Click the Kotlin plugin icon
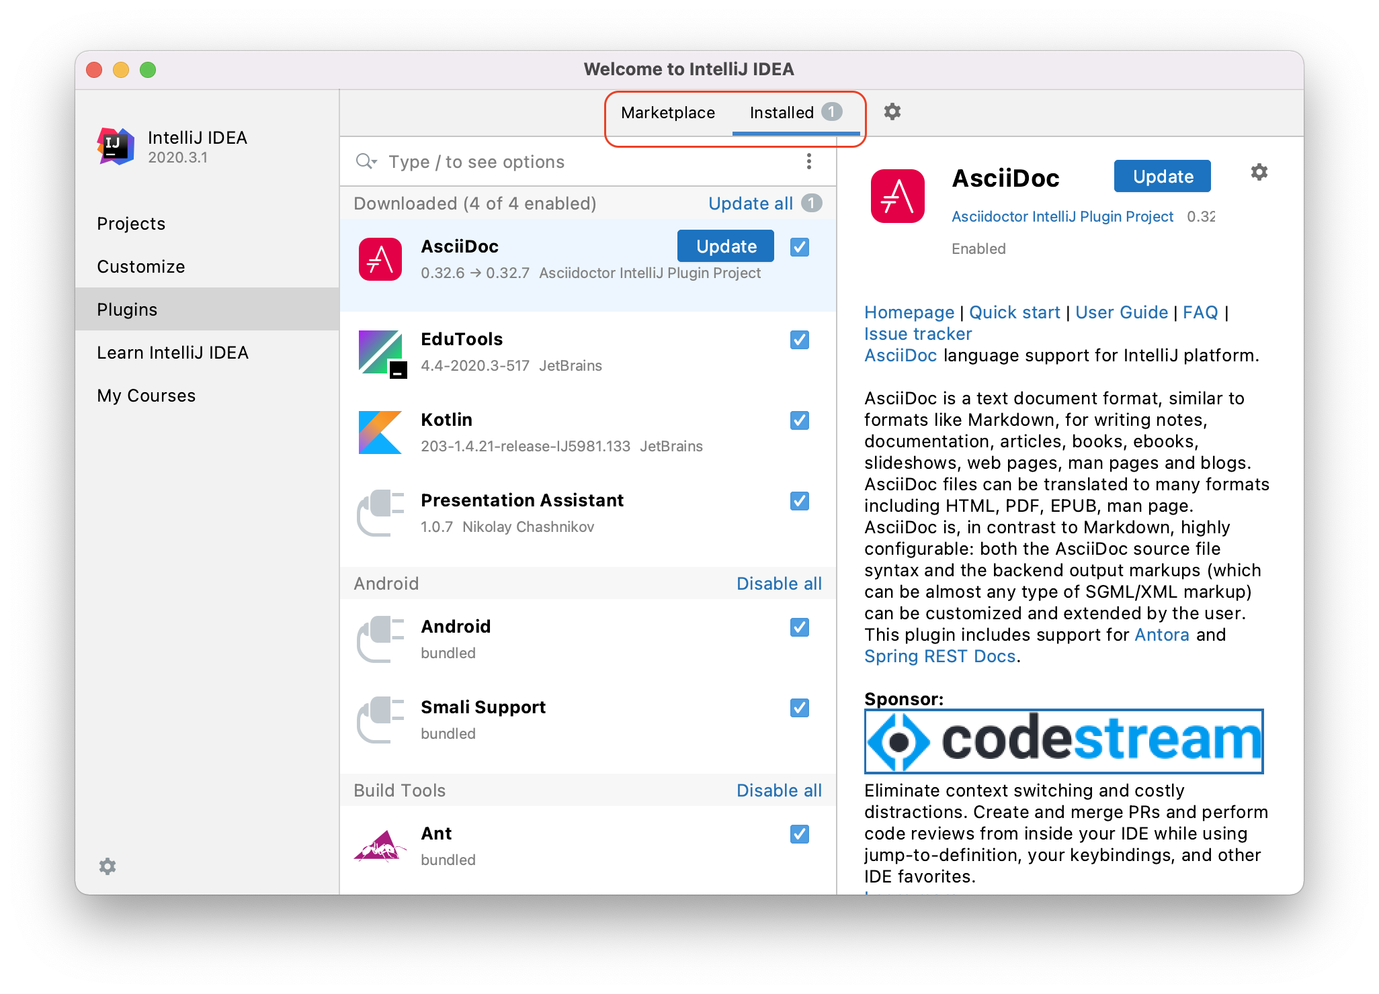The image size is (1379, 994). (380, 433)
